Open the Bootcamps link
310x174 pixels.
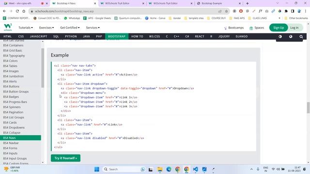tap(234, 28)
